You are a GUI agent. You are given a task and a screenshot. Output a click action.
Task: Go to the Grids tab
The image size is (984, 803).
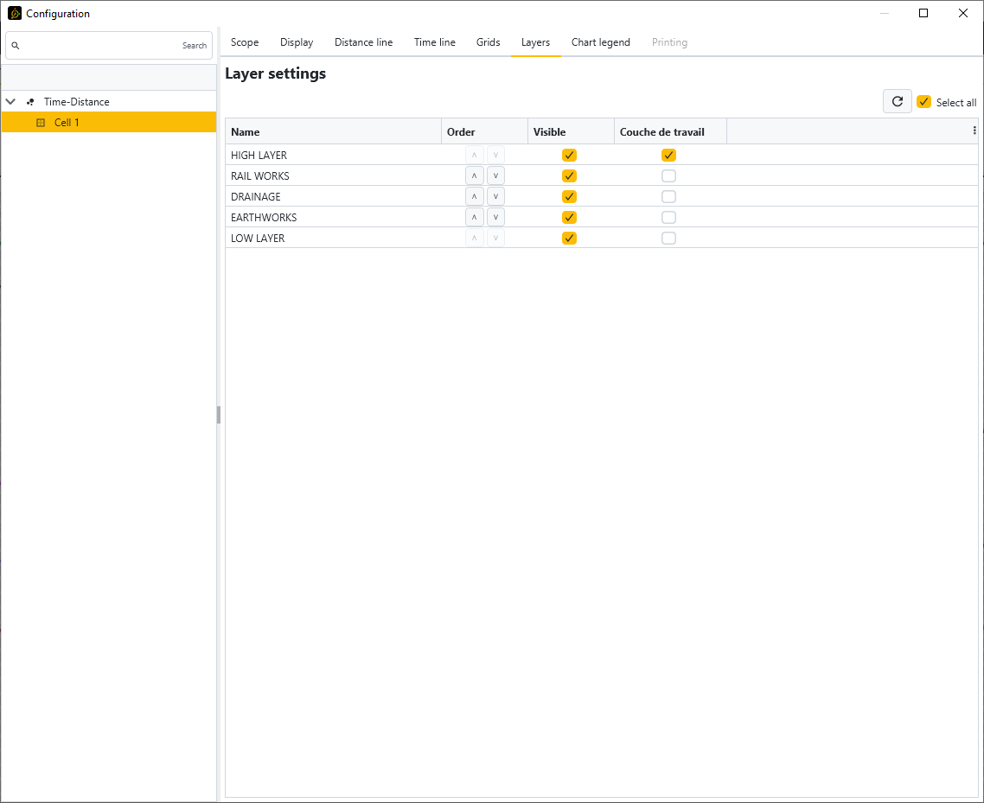(x=488, y=42)
